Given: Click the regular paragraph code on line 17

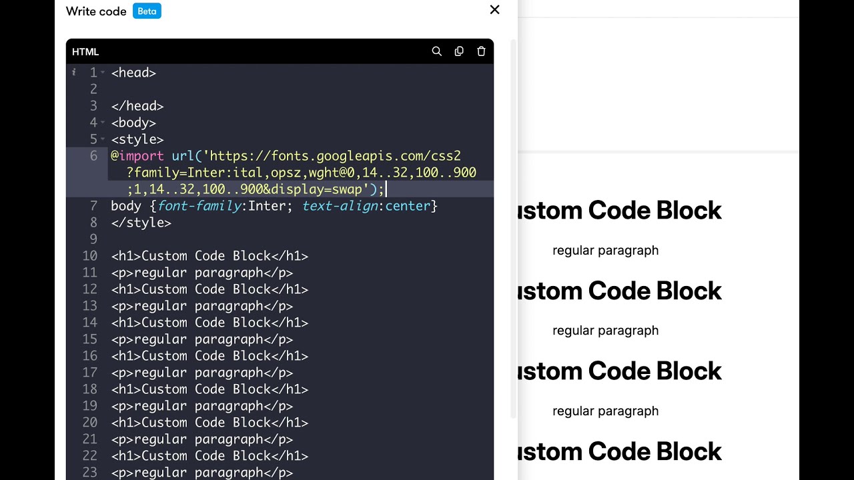Looking at the screenshot, I should (202, 373).
